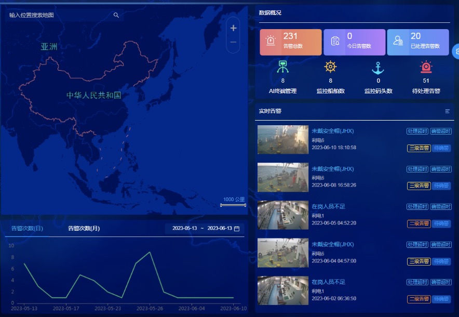Zoom in the map with plus button
459x317 pixels.
[233, 28]
